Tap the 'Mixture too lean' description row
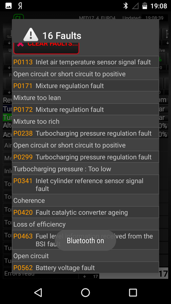The image size is (171, 304). (x=85, y=98)
